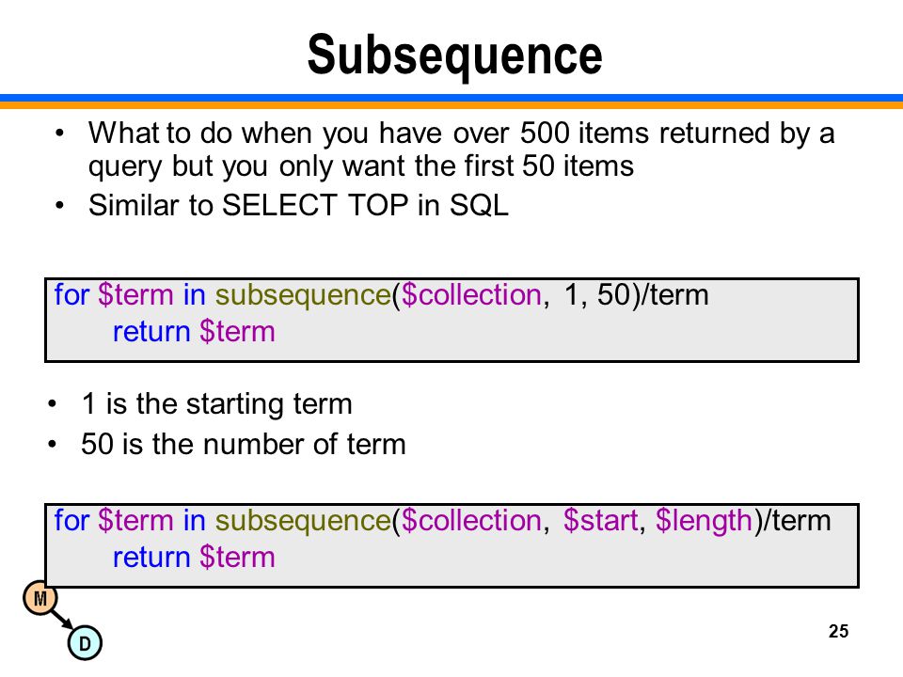Click the $start parameter in the code

[601, 520]
